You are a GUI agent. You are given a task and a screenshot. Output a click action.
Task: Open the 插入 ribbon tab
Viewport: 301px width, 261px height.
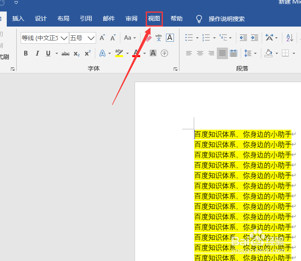click(18, 19)
